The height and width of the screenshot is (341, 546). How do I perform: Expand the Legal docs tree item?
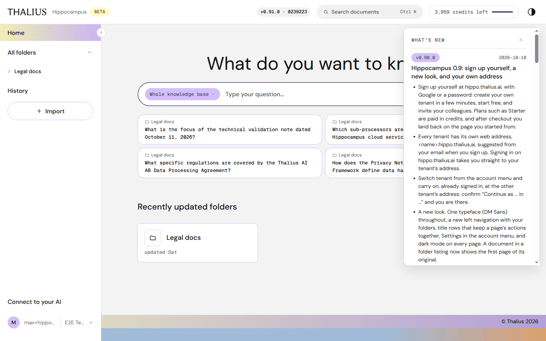9,71
